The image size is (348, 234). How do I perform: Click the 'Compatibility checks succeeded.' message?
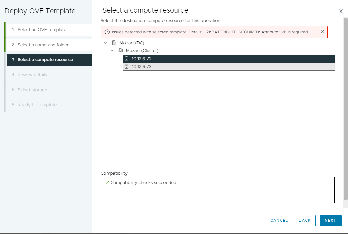tap(144, 183)
